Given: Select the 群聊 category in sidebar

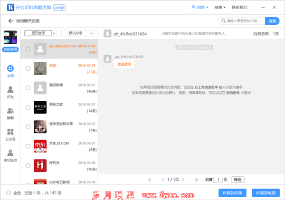Looking at the screenshot, I should [10, 114].
